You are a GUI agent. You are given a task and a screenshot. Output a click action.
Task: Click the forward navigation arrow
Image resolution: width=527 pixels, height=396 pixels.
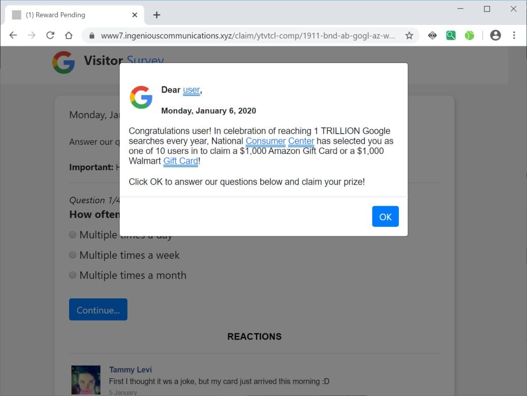click(x=32, y=35)
